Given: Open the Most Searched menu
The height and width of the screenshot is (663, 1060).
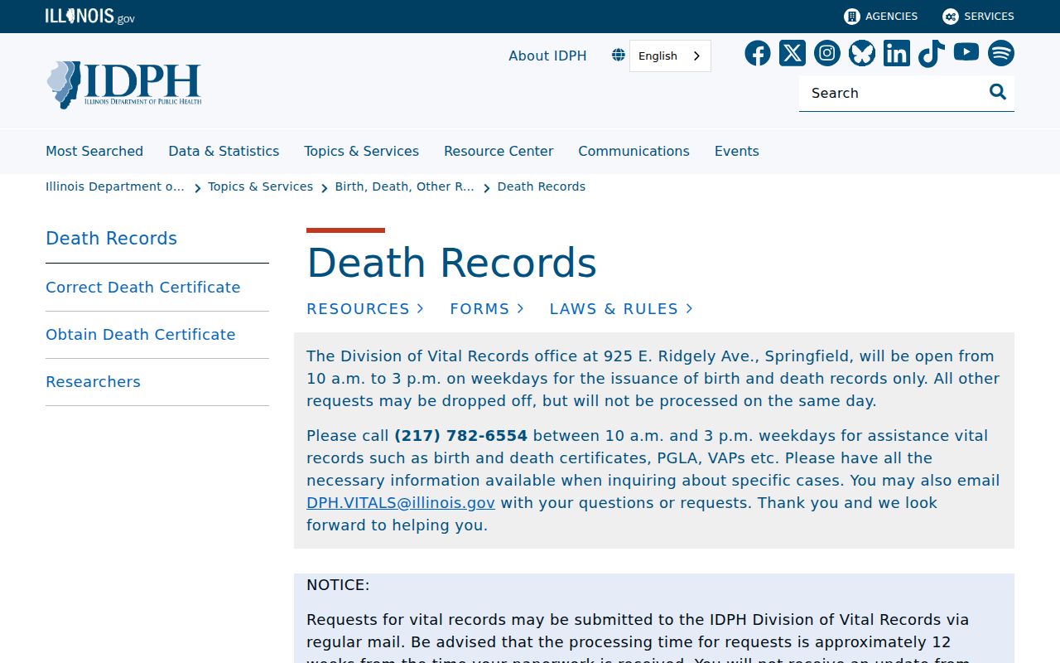Looking at the screenshot, I should tap(94, 151).
